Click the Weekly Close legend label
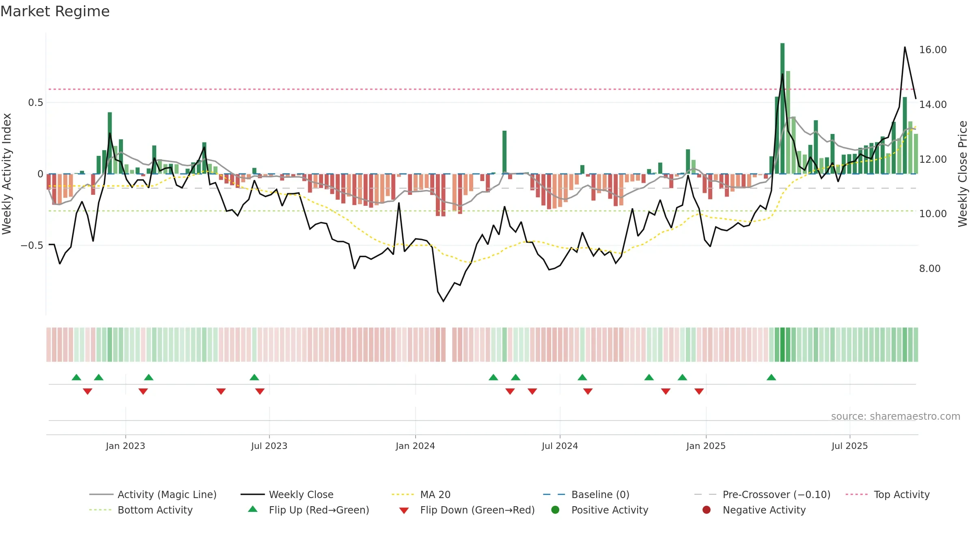Screen dimensions: 974x548 pyautogui.click(x=301, y=494)
